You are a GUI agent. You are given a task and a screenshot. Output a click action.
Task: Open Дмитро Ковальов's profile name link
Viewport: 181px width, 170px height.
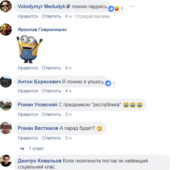[x=40, y=161]
